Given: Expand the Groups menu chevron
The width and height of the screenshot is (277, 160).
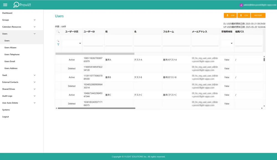Looking at the screenshot, I should tap(35, 20).
